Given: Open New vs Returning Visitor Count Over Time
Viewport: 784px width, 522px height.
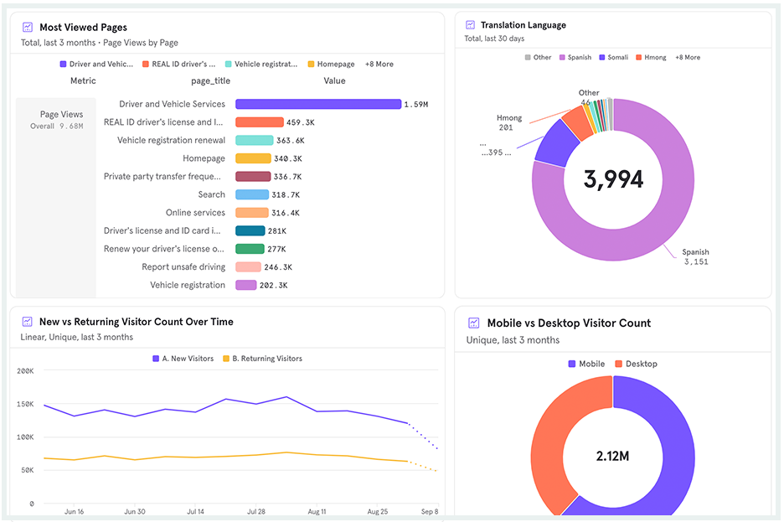Looking at the screenshot, I should 136,322.
